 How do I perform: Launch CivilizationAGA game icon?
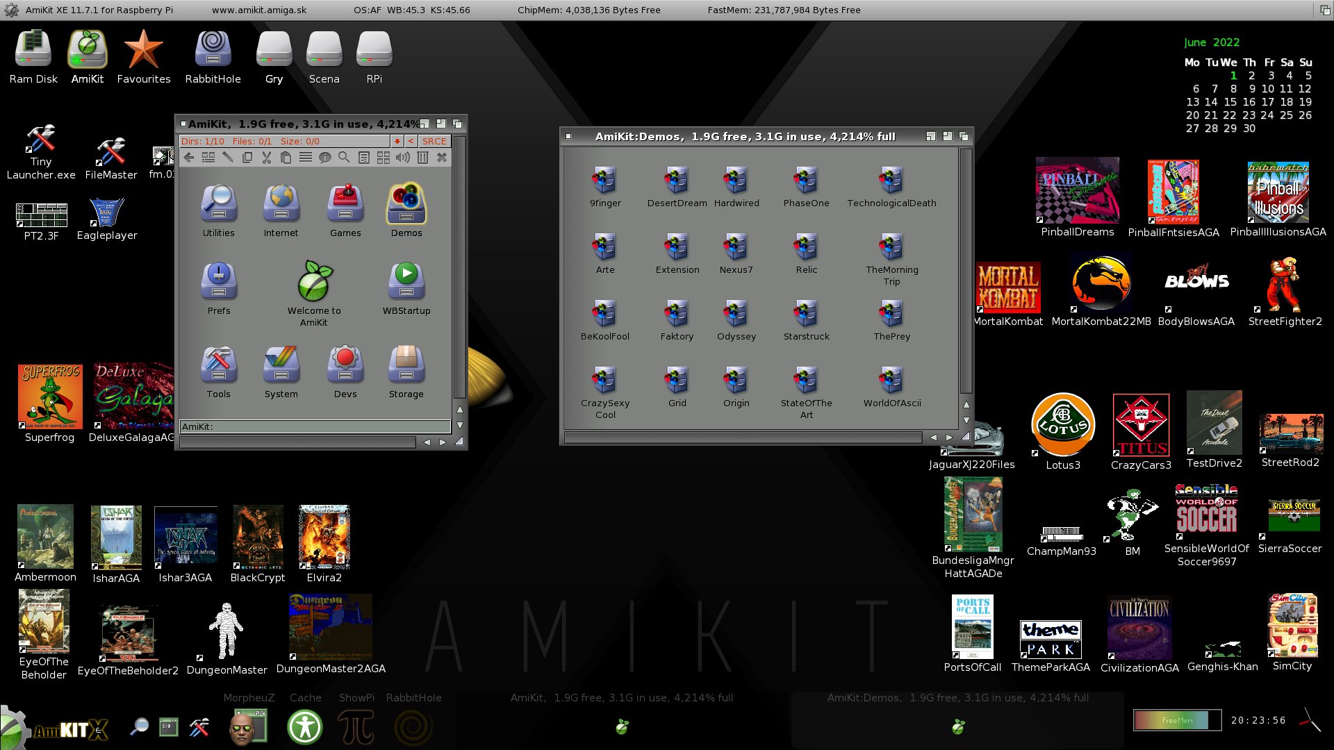[x=1139, y=634]
